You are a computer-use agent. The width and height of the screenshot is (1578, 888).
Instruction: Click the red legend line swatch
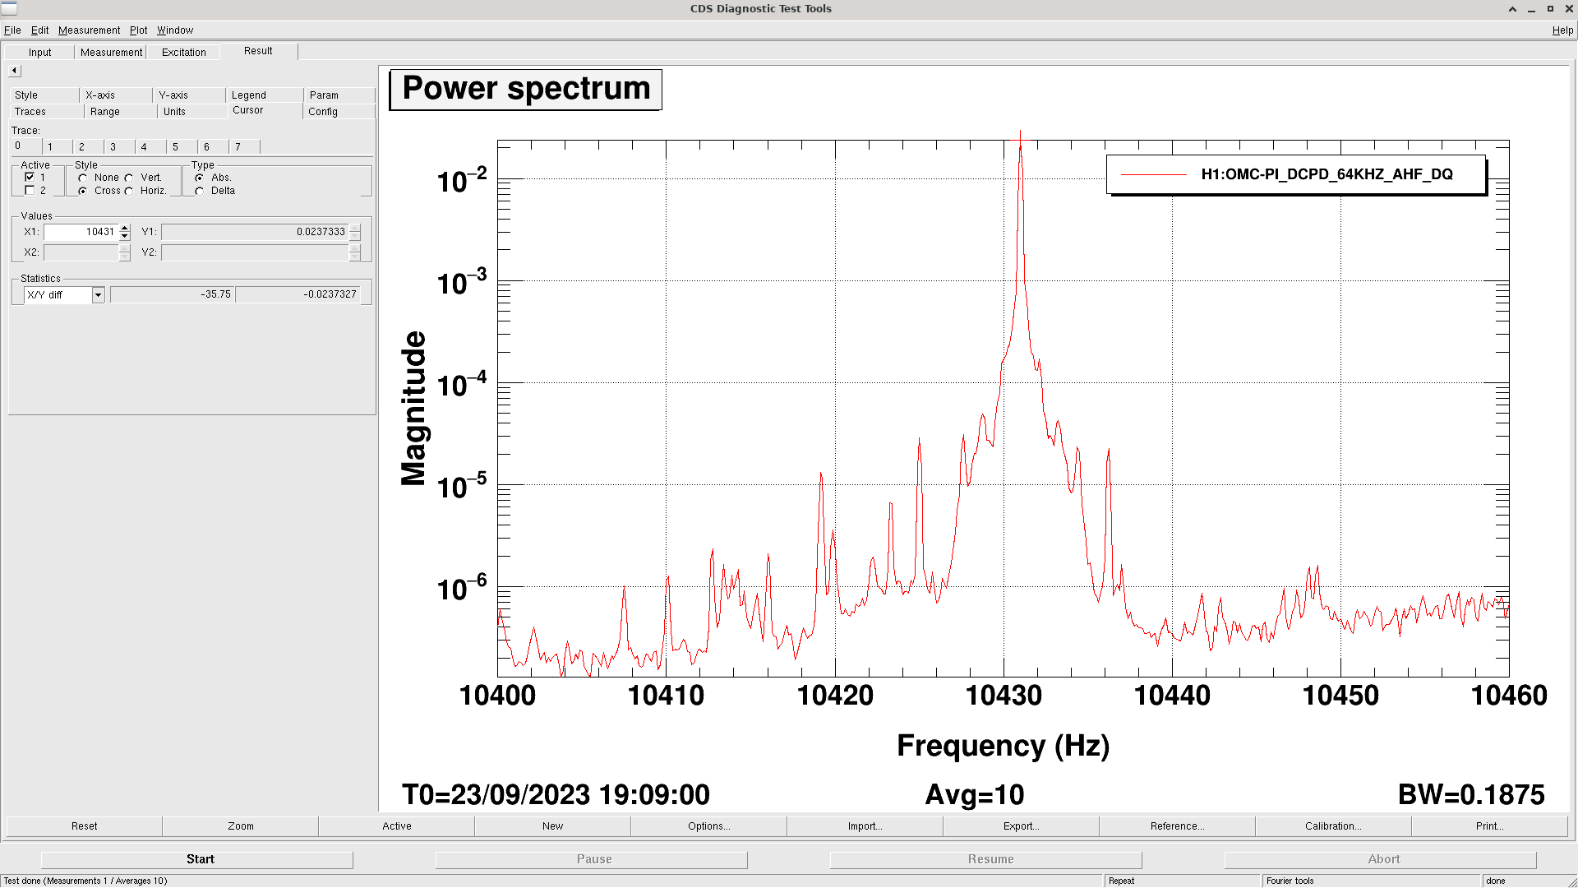pos(1154,174)
